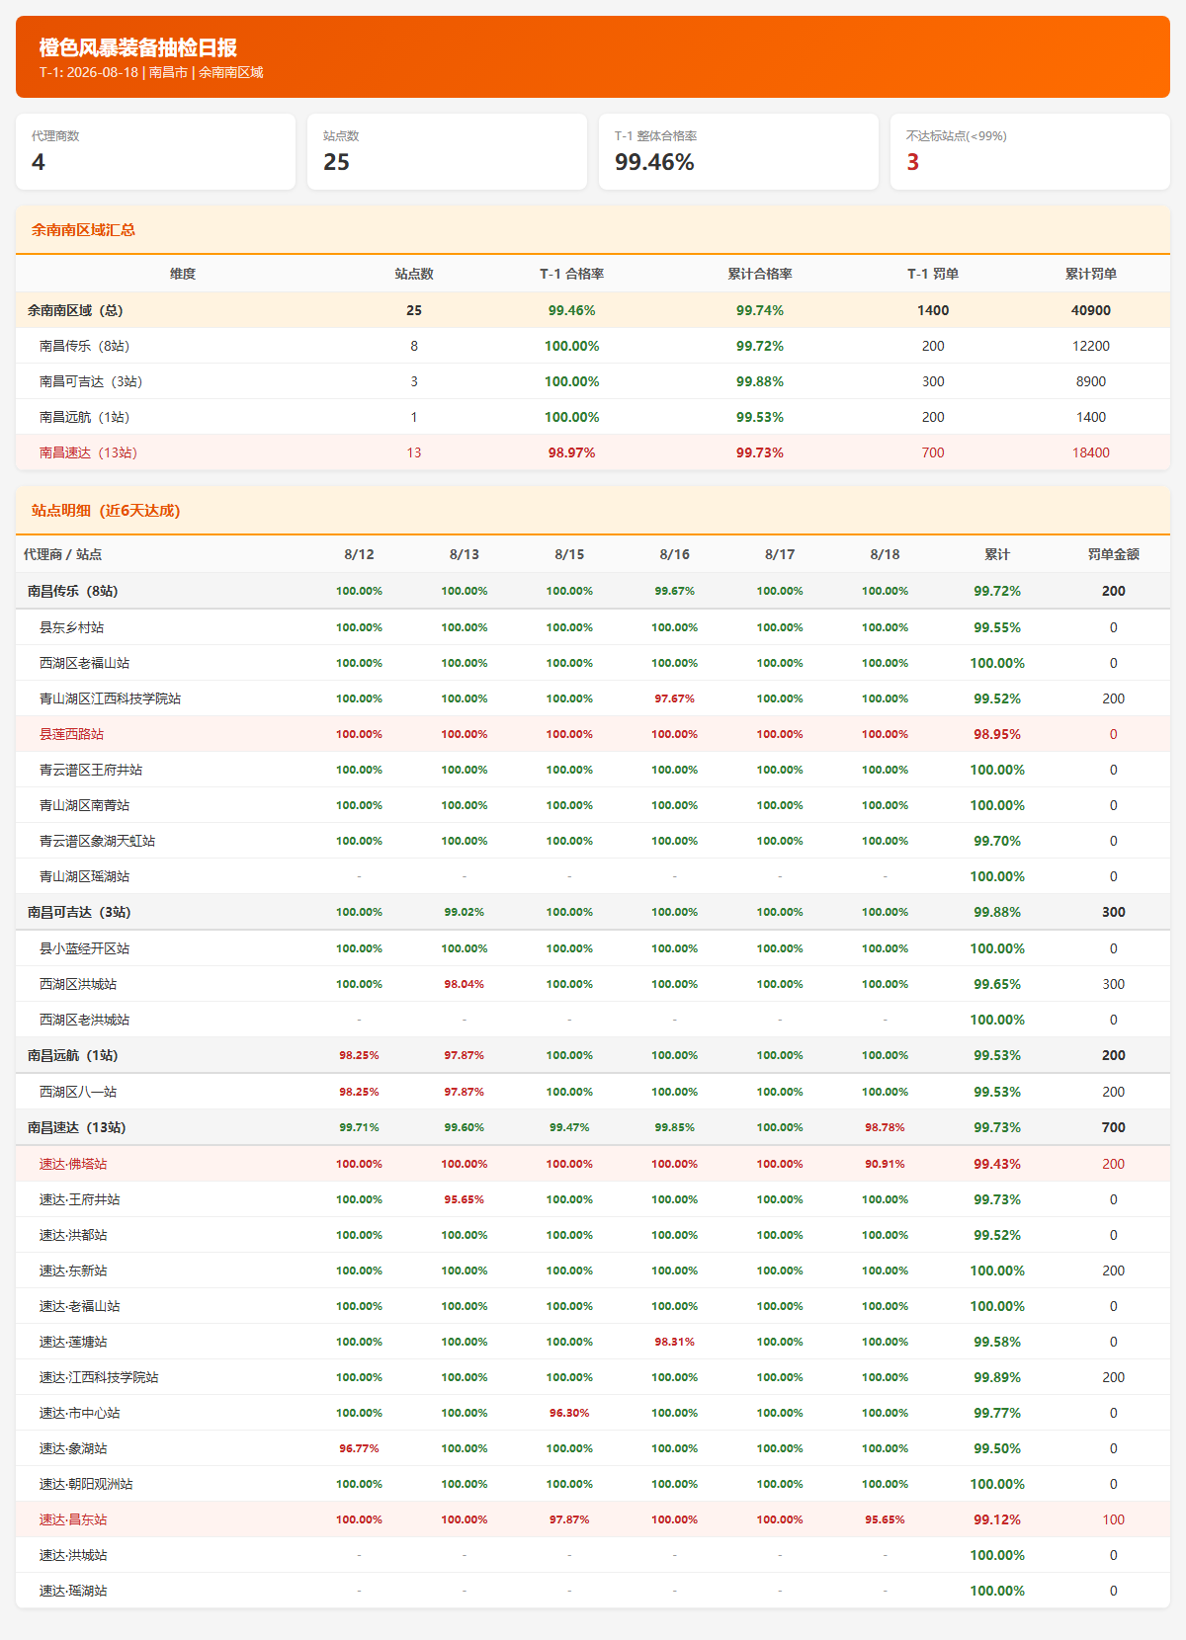The width and height of the screenshot is (1186, 1640).
Task: Click the 98.78% value in 南昌速达 group row
Action: pos(885,1127)
